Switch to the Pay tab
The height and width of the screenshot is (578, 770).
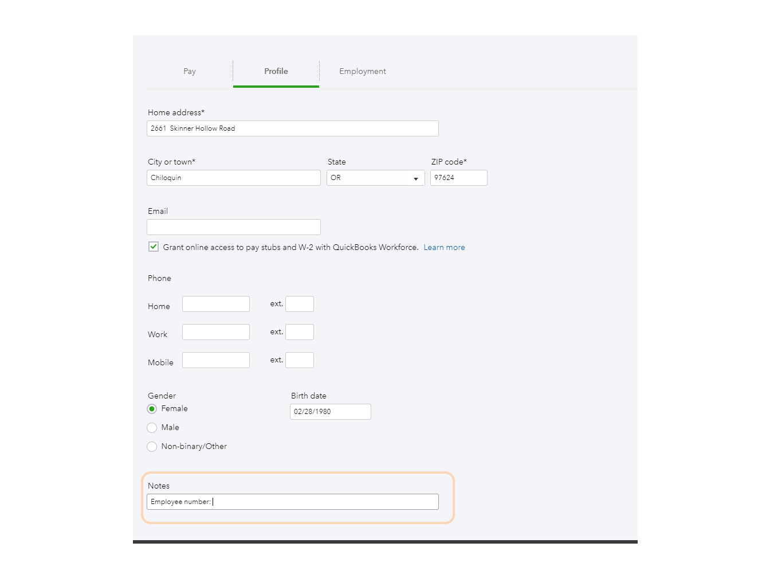190,71
